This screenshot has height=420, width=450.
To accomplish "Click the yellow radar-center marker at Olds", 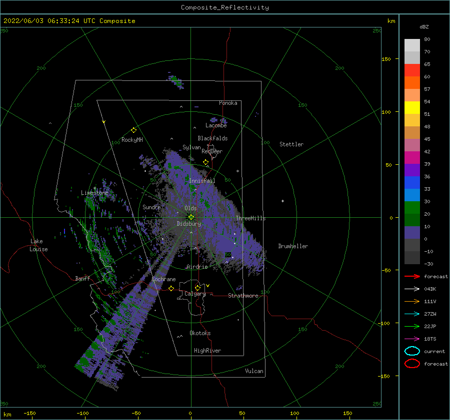I will (191, 217).
